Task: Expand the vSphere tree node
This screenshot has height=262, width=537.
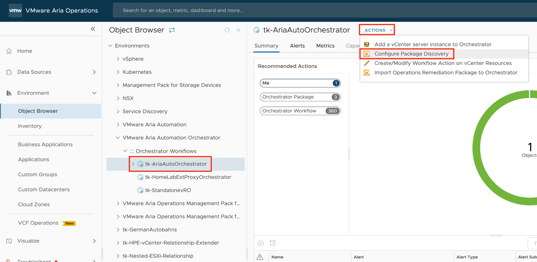Action: pyautogui.click(x=118, y=59)
